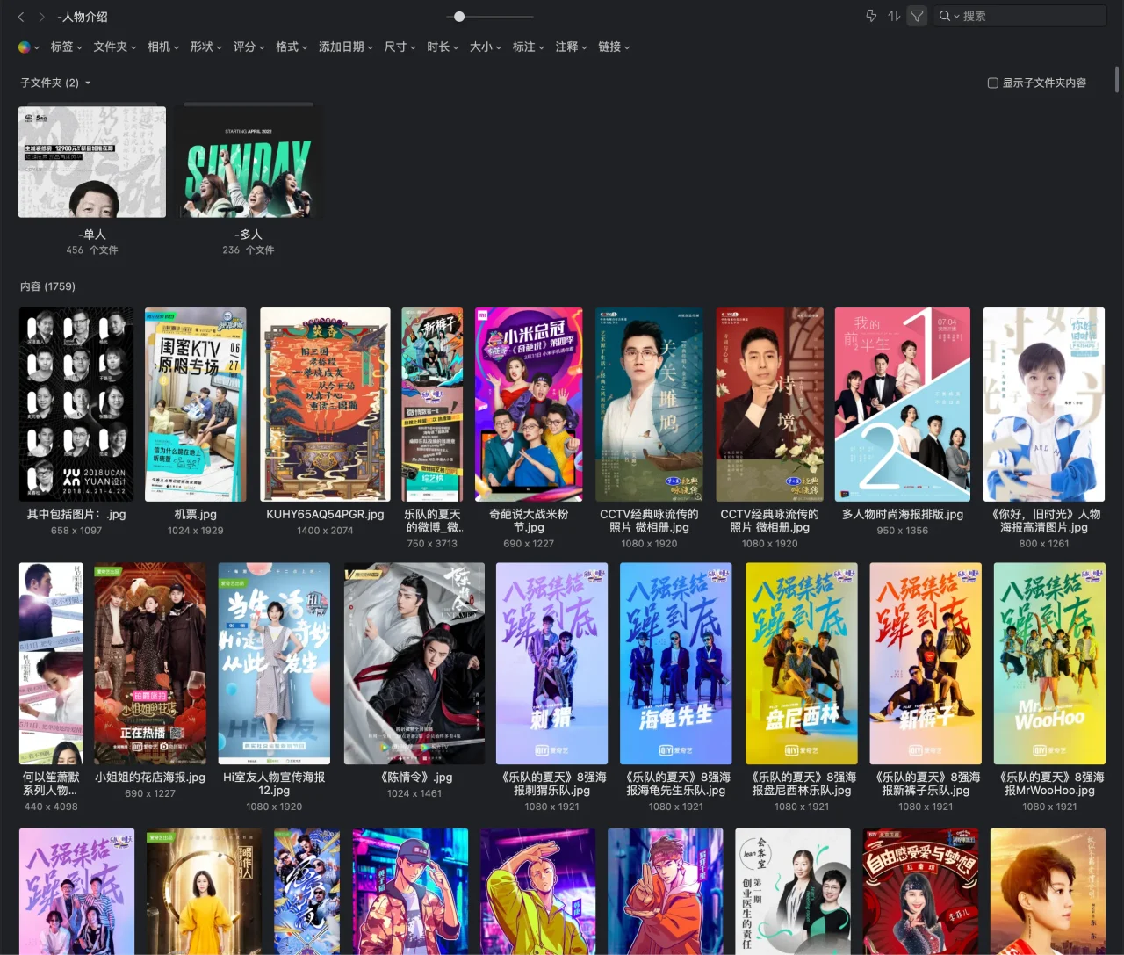
Task: Click the forward navigation arrow
Action: (41, 17)
